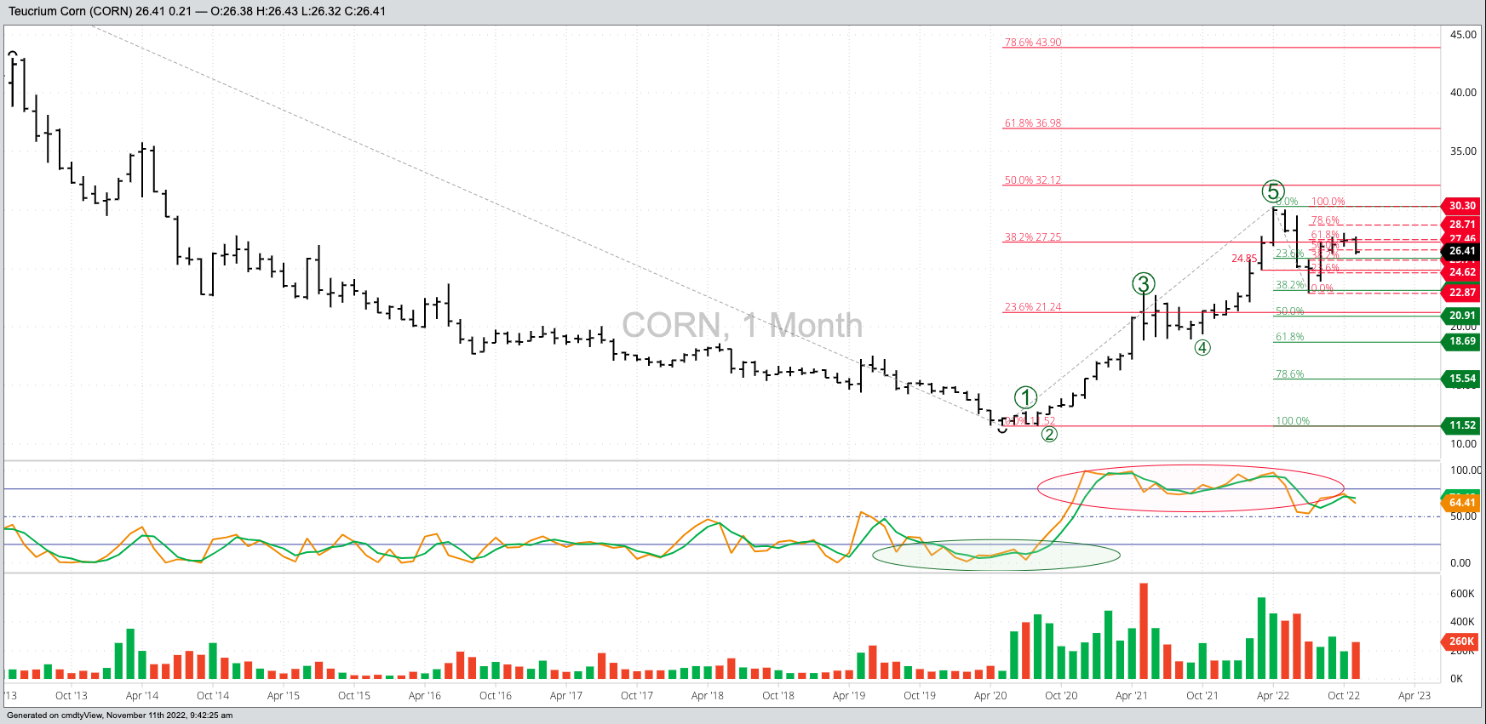Image resolution: width=1486 pixels, height=724 pixels.
Task: Click the 600K volume axis label
Action: [x=1462, y=594]
